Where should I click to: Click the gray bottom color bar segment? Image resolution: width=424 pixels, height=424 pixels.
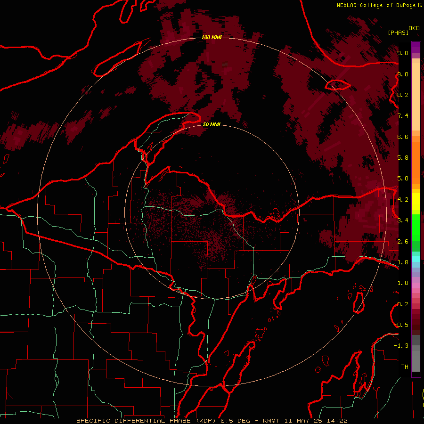tap(416, 361)
